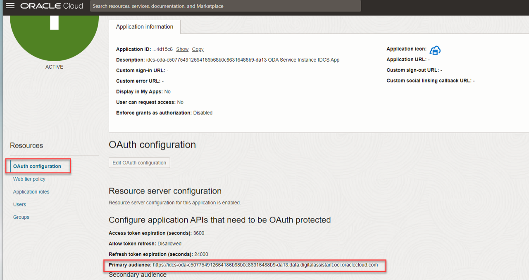Open the Web tier policy section

coord(29,179)
